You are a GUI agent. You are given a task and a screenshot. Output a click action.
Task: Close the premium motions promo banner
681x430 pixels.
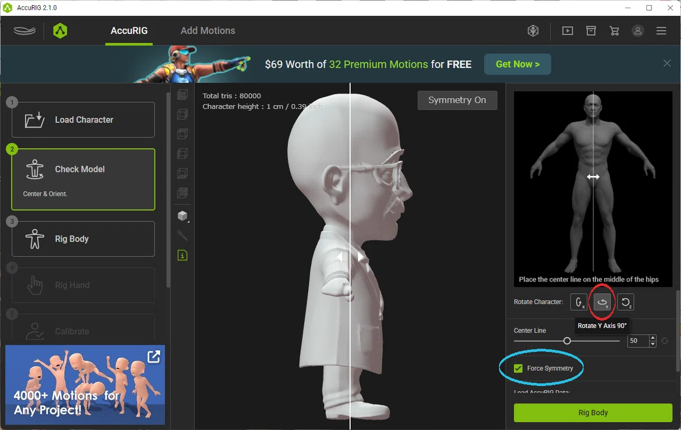(x=667, y=64)
